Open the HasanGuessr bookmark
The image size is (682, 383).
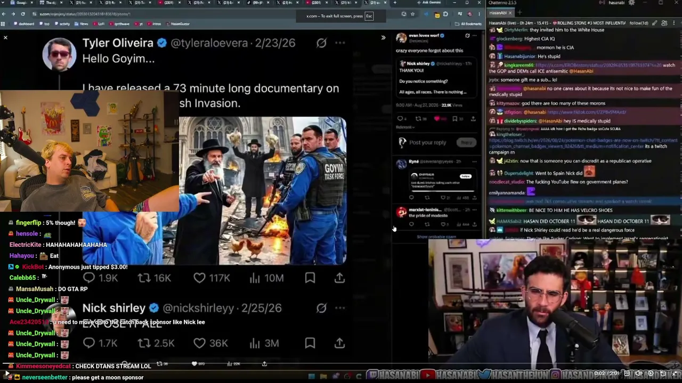178,24
